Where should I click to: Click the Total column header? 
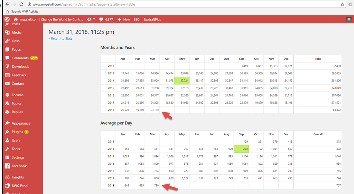(x=318, y=59)
